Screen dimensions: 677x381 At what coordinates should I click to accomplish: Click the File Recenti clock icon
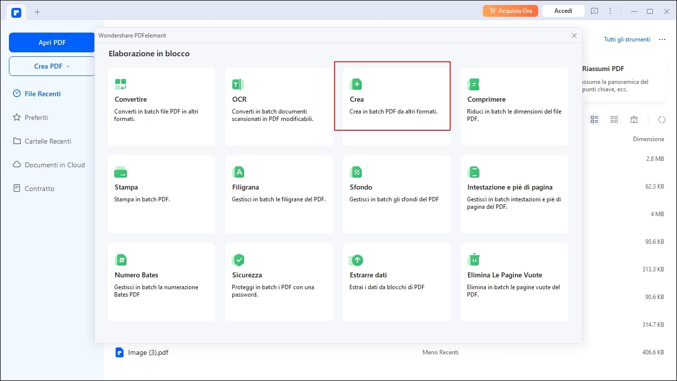click(x=17, y=94)
